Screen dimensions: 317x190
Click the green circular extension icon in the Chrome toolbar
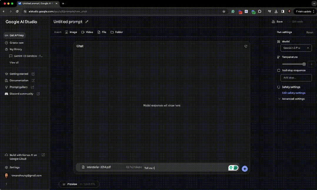pos(233,11)
